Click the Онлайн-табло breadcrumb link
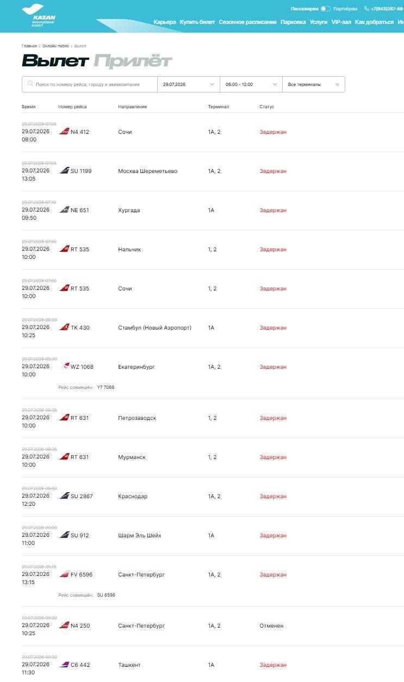This screenshot has height=682, width=404. 55,46
